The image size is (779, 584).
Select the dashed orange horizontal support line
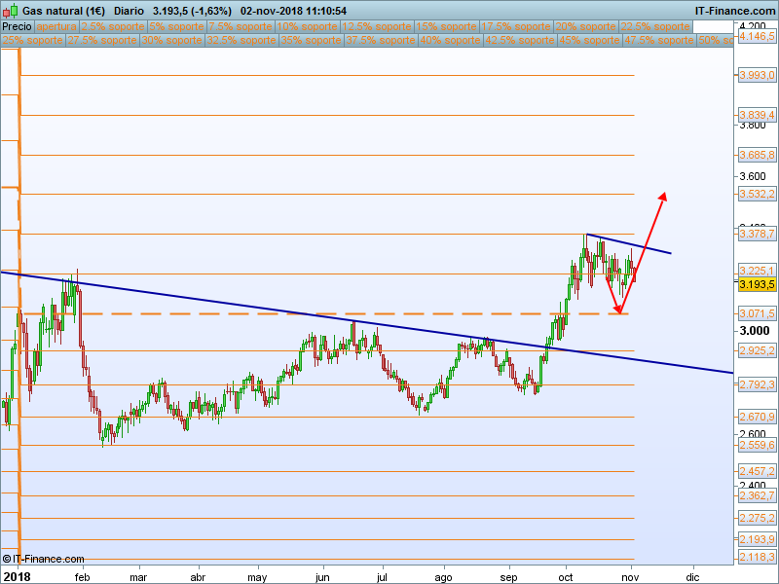292,313
